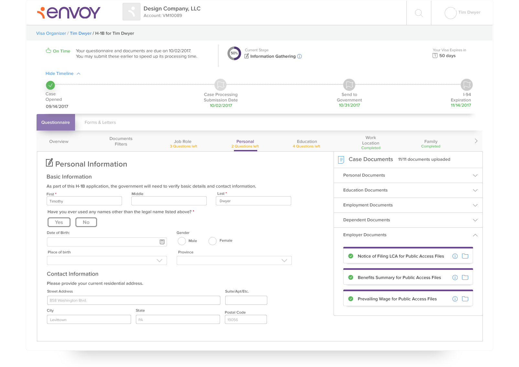Click Notice of Filing LCA green check
The image size is (519, 367).
coord(351,256)
